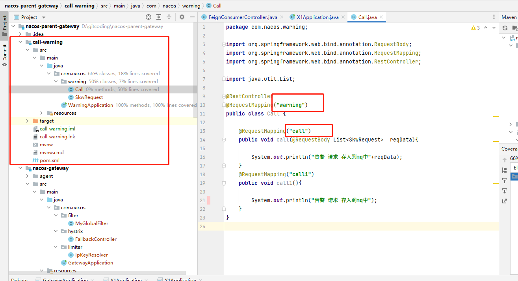Click the Collapse All icon in Project panel
The image size is (518, 281).
click(169, 17)
